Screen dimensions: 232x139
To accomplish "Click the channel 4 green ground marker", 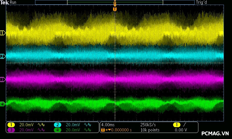I will tap(3, 104).
